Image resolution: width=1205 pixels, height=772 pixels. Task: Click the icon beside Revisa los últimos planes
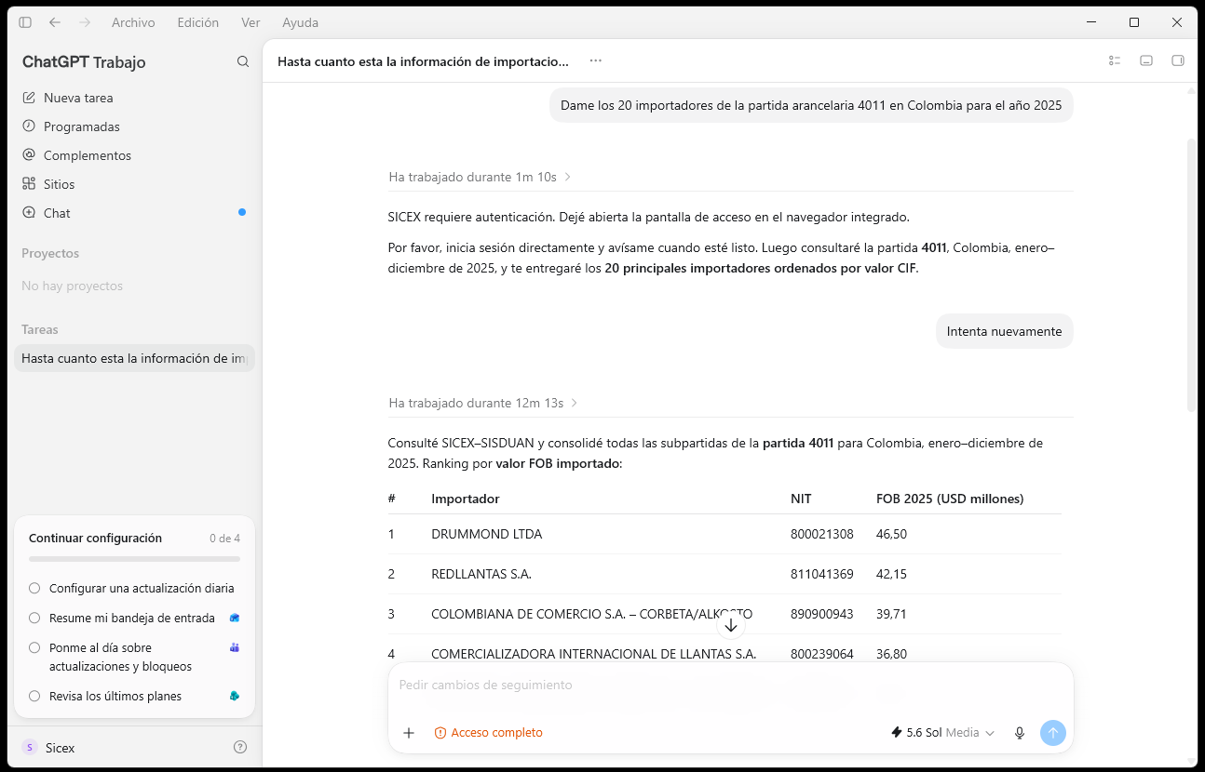tap(235, 696)
